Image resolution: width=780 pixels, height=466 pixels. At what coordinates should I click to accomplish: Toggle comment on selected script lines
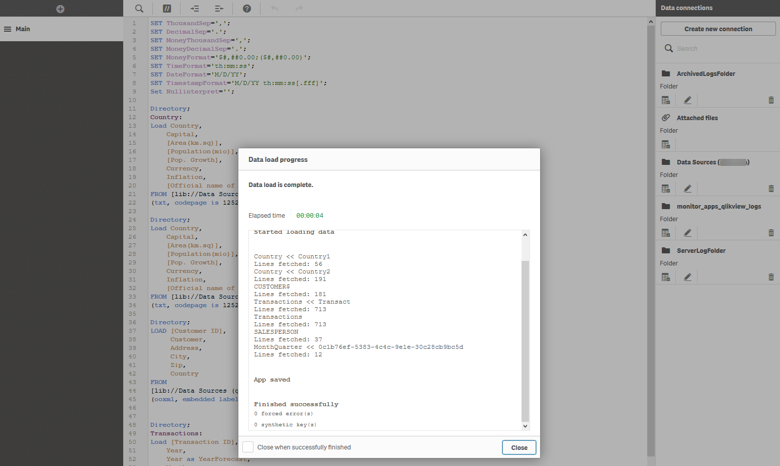pos(167,9)
